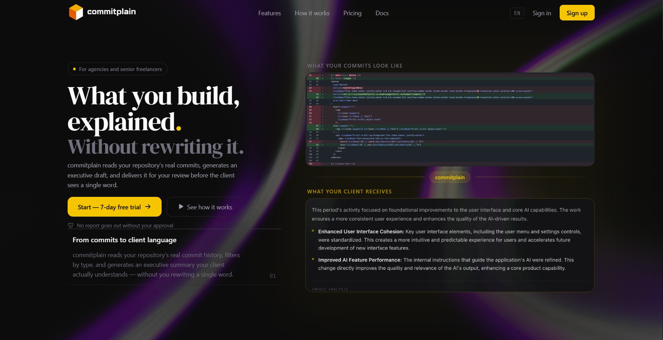Click the play triangle beside See how it works

[181, 207]
